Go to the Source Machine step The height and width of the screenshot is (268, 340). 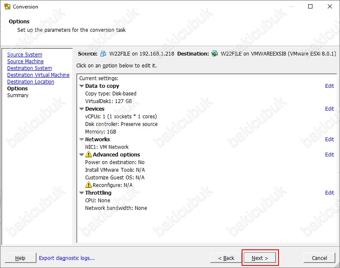coord(25,61)
